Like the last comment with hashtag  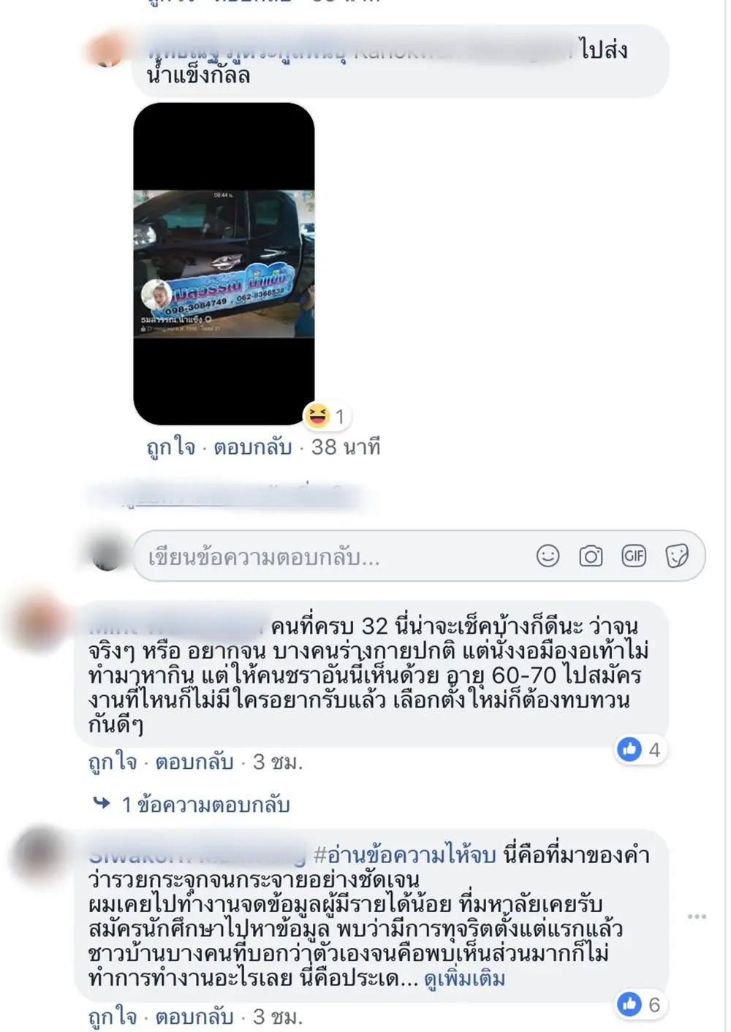(x=113, y=1017)
